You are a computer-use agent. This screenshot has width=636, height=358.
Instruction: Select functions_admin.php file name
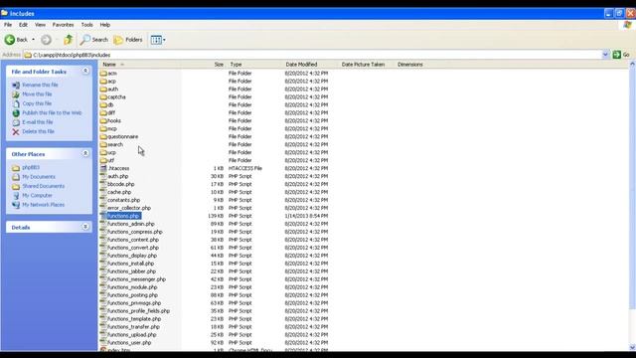(x=131, y=224)
